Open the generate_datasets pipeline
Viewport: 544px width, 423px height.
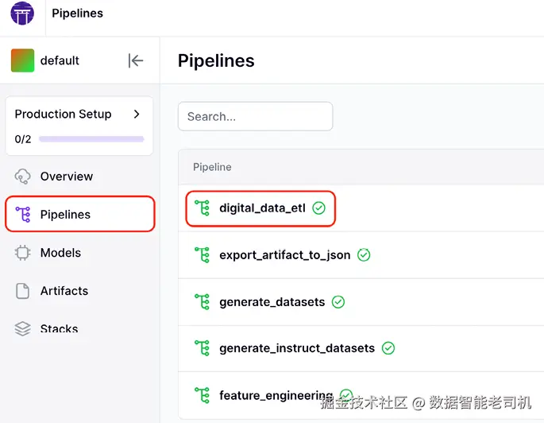tap(272, 302)
